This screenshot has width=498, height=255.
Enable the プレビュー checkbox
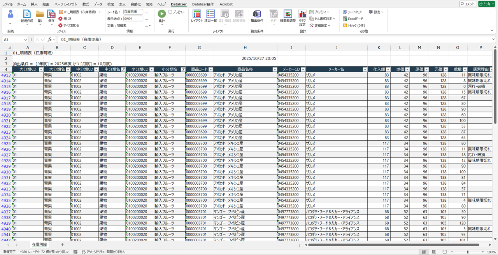tap(170, 12)
